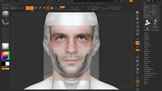Viewport: 162px width, 91px height.
Task: Expand the Deformation sub-palette
Action: point(147,51)
